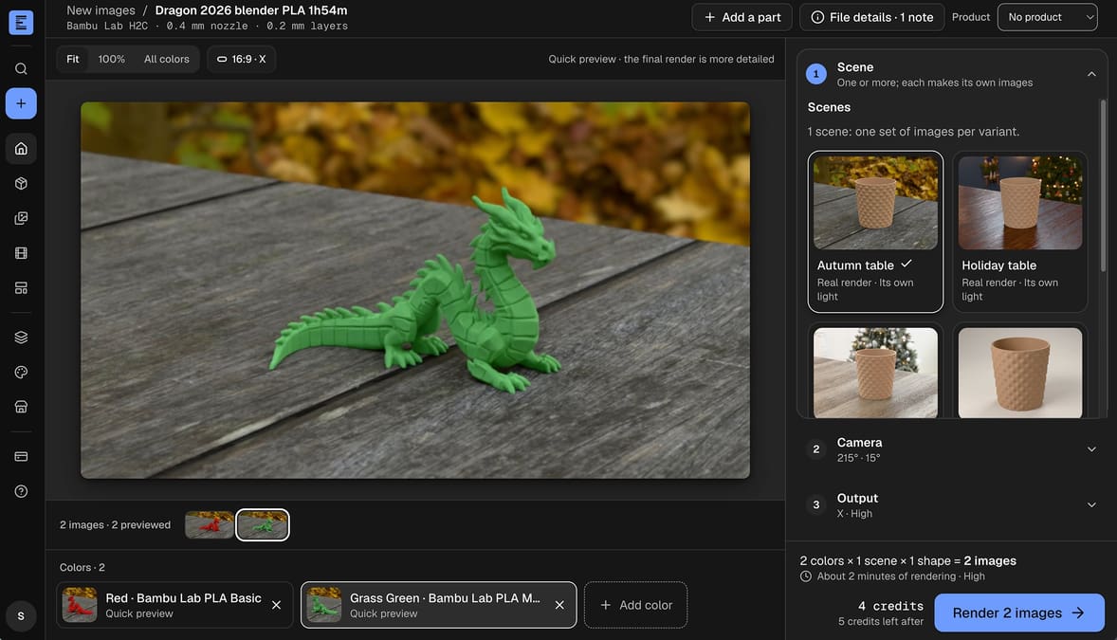This screenshot has width=1117, height=640.
Task: Open the help question mark icon
Action: pos(21,491)
